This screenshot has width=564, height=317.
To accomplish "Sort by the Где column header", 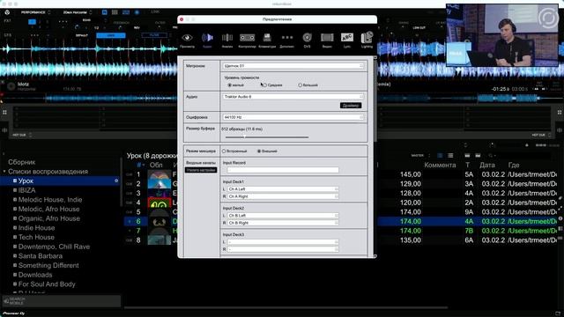I will coord(514,165).
